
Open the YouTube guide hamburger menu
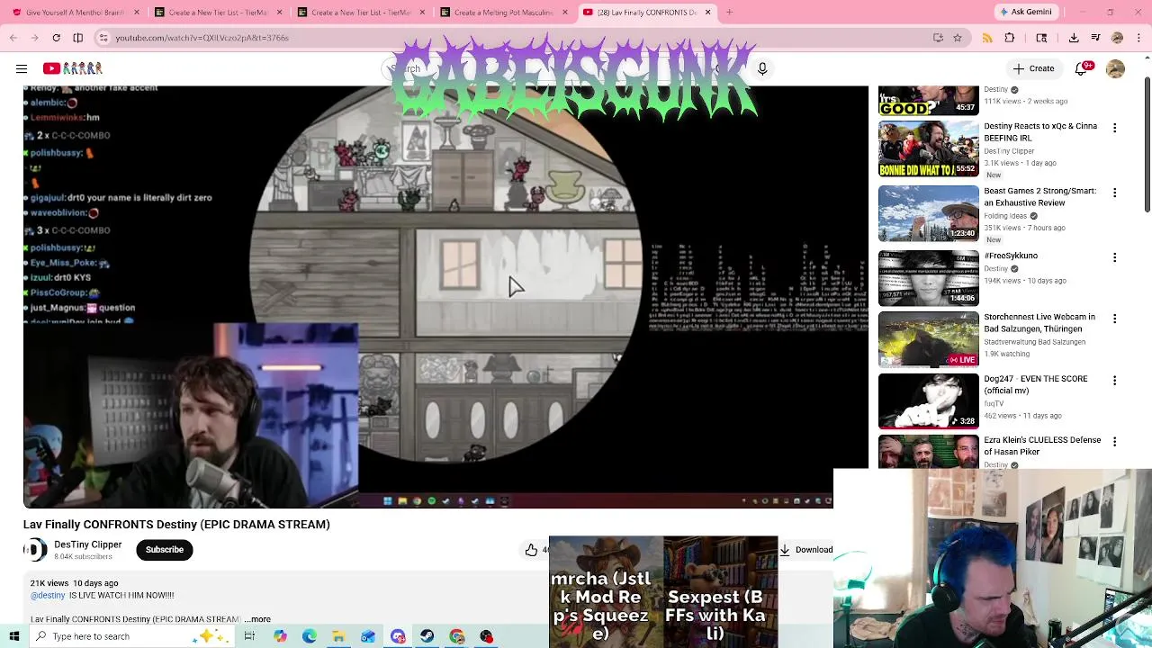tap(22, 68)
